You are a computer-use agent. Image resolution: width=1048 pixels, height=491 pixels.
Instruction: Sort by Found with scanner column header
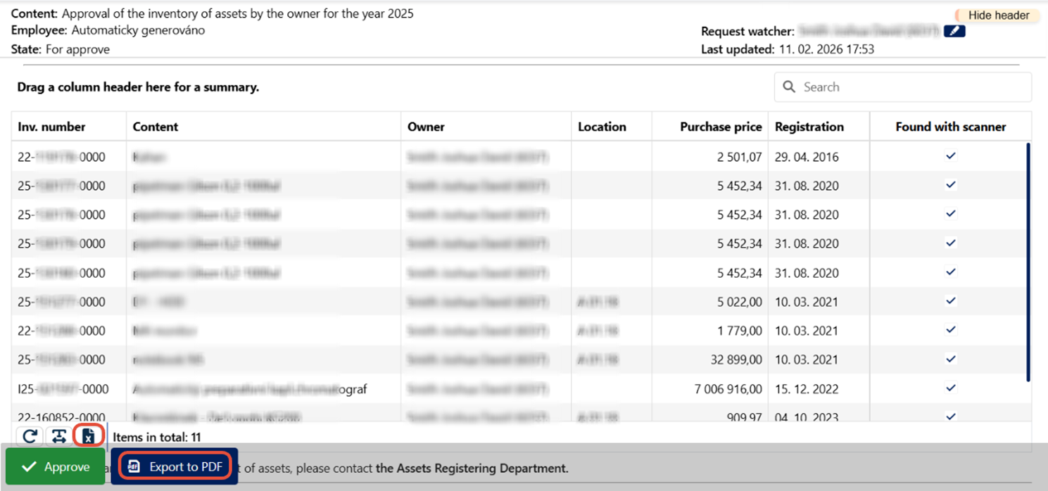click(951, 127)
